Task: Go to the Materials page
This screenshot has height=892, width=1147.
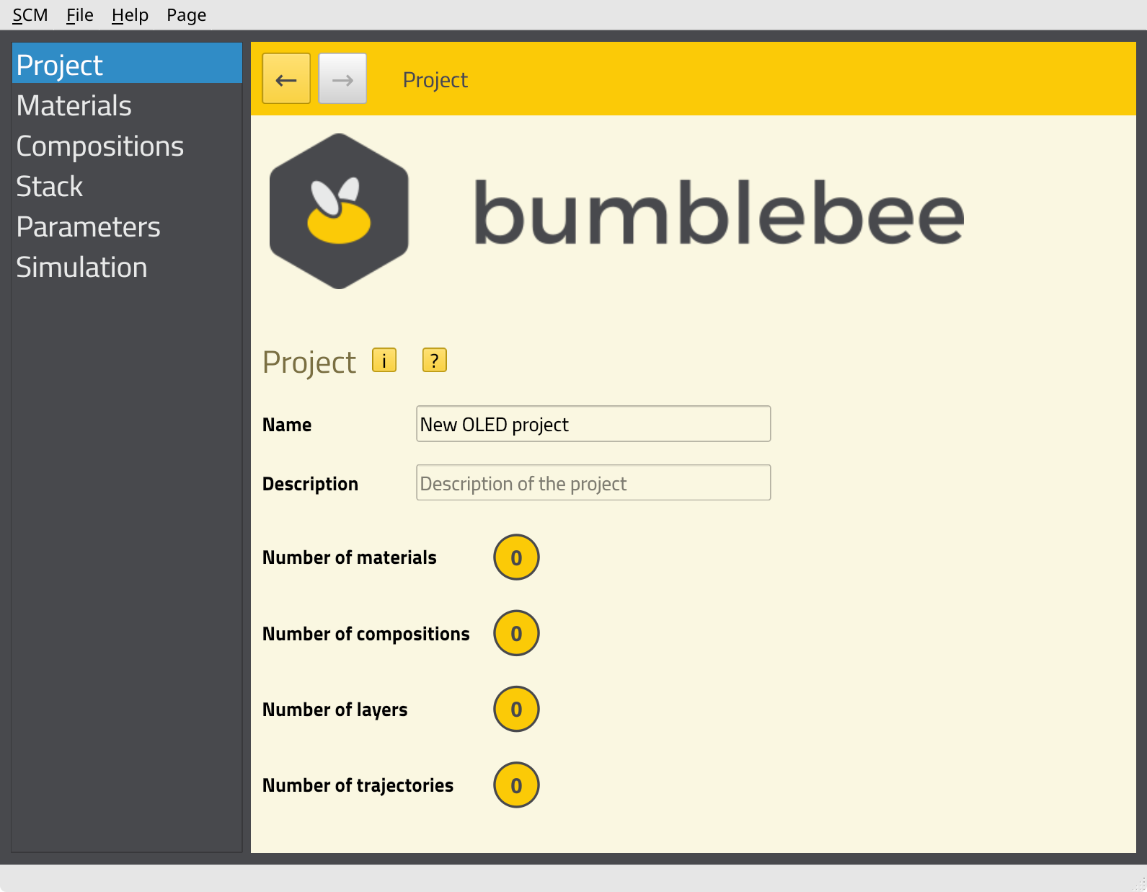Action: 74,105
